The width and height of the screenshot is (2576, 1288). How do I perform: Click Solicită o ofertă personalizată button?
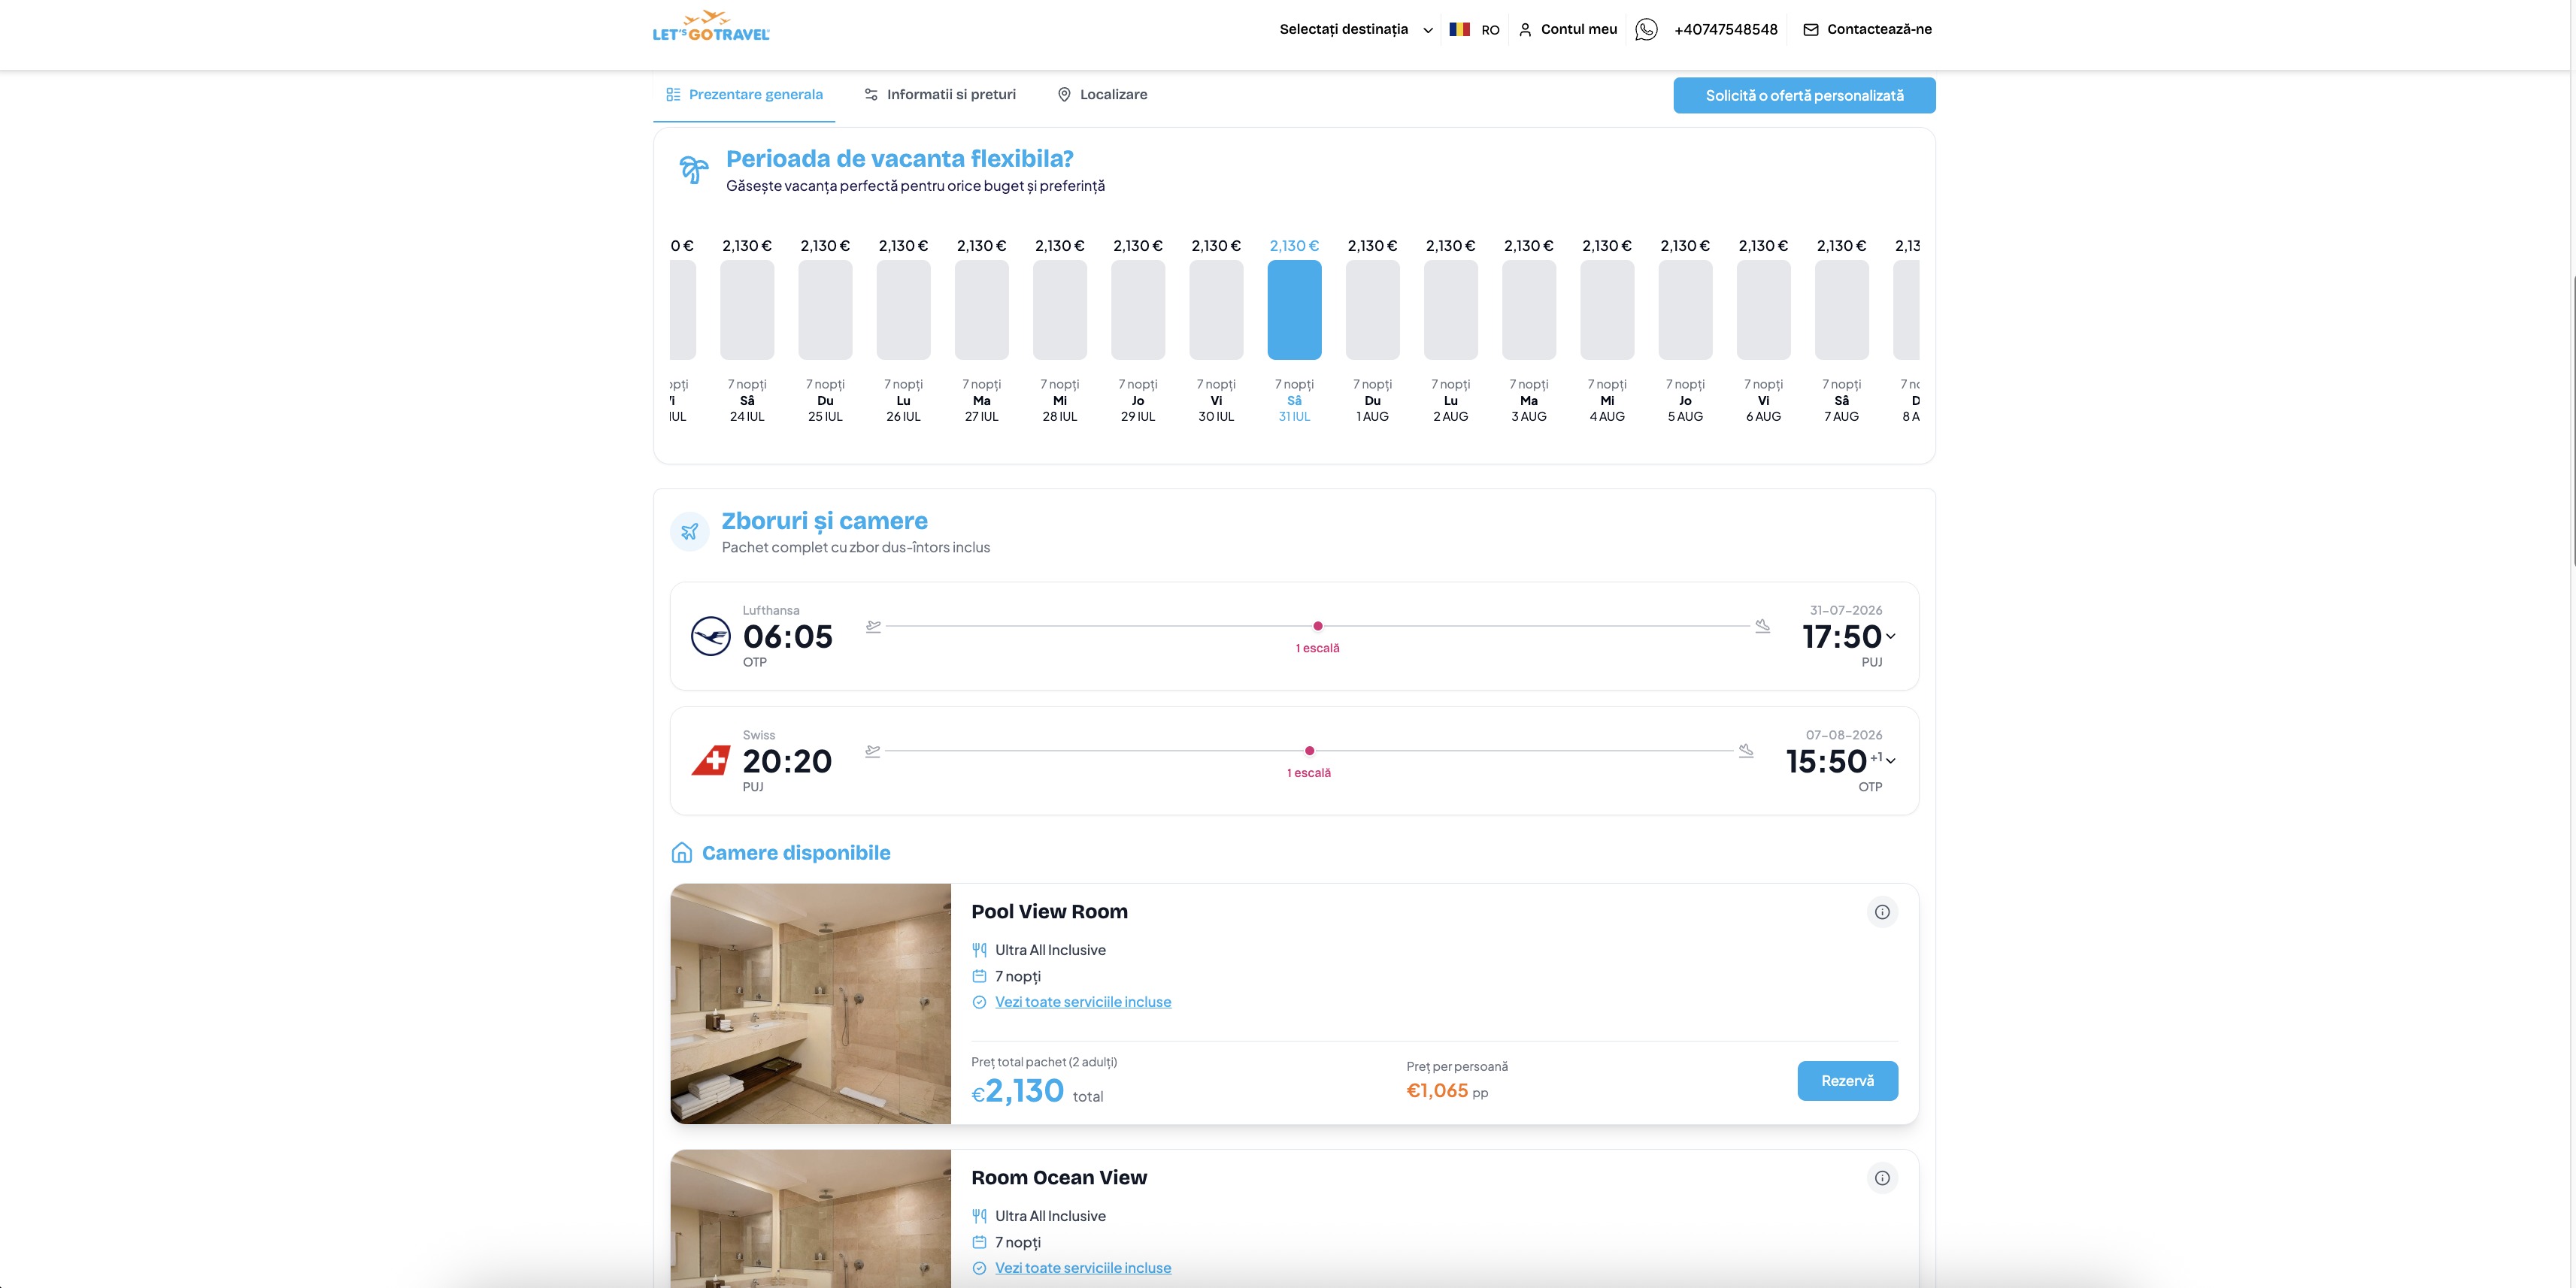coord(1804,96)
